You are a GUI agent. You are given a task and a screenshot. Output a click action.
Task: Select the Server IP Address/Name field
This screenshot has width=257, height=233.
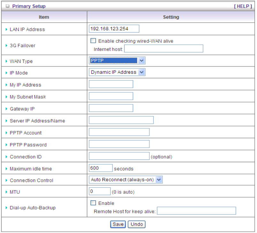[x=121, y=120]
